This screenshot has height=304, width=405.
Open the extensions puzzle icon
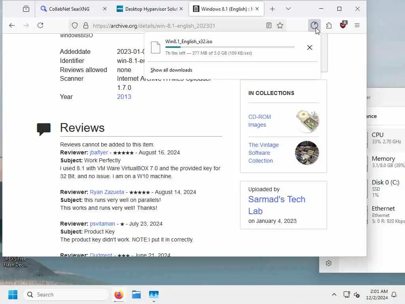[x=329, y=25]
